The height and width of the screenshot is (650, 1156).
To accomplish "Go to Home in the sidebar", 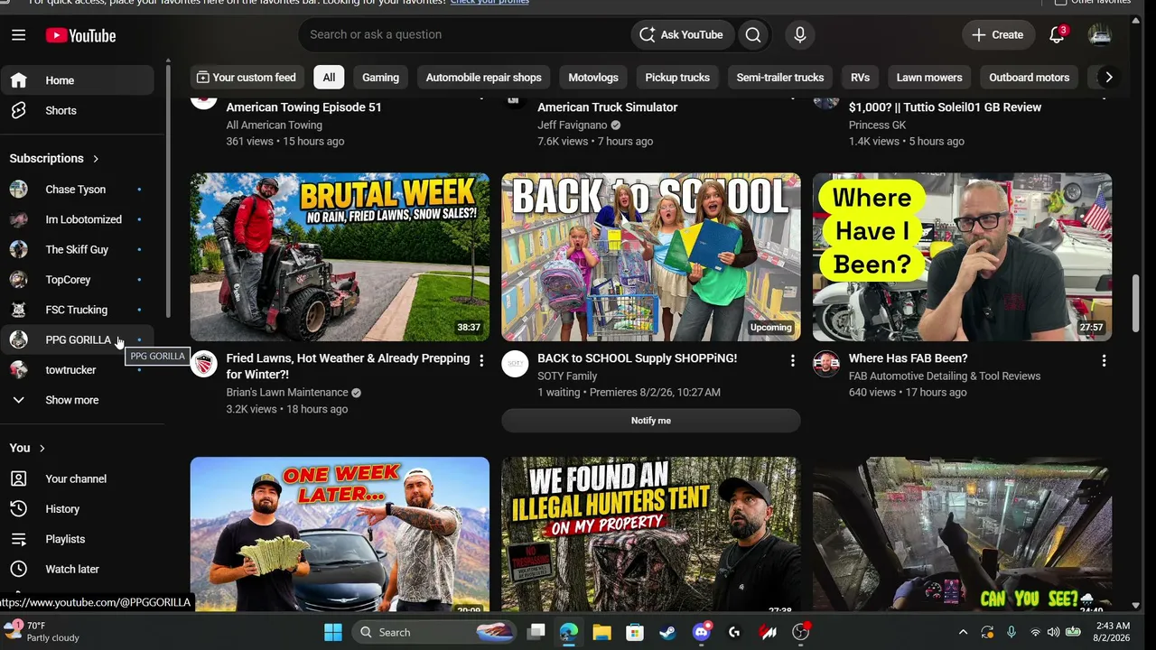I will coord(78,80).
